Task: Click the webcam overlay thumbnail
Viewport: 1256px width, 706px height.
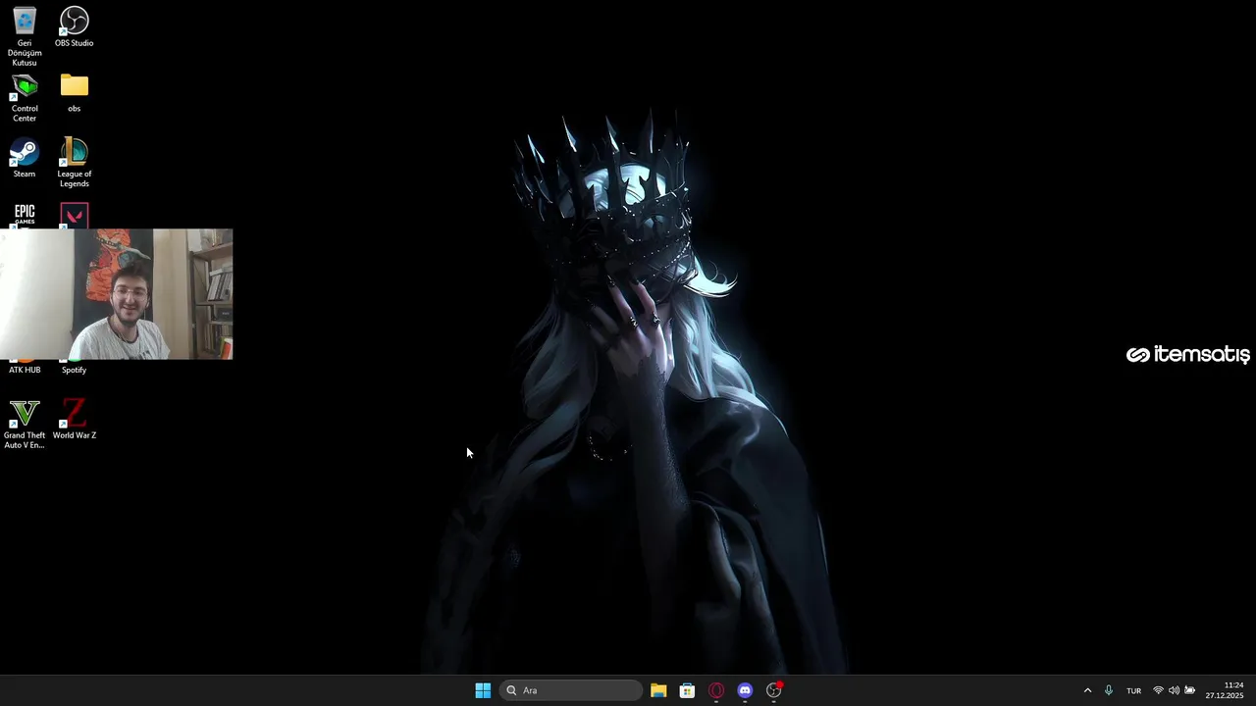Action: 117,294
